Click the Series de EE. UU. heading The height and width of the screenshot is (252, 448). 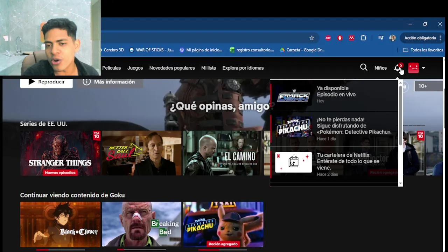[43, 124]
